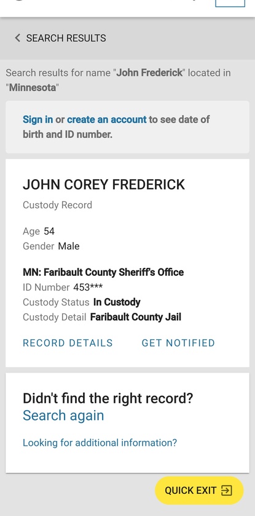The height and width of the screenshot is (516, 255).
Task: Click the Search again link
Action: click(x=63, y=415)
